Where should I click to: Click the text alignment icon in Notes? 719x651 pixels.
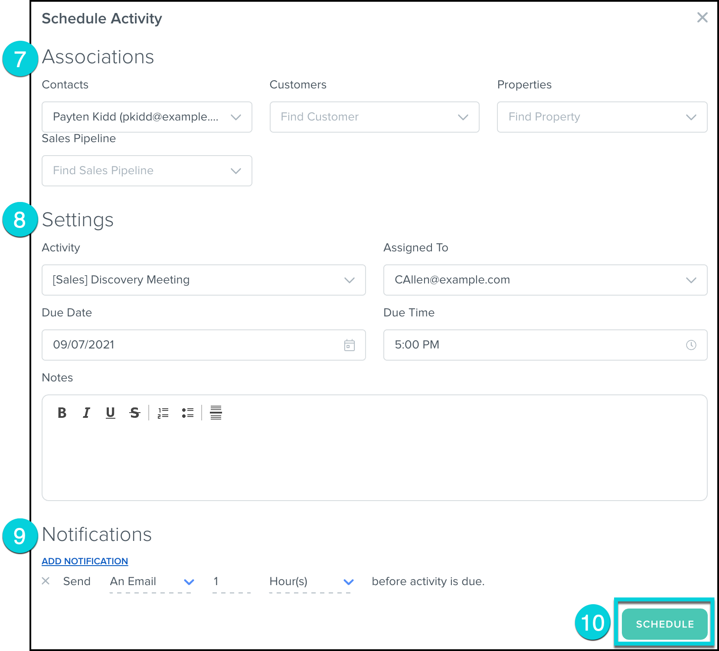216,413
